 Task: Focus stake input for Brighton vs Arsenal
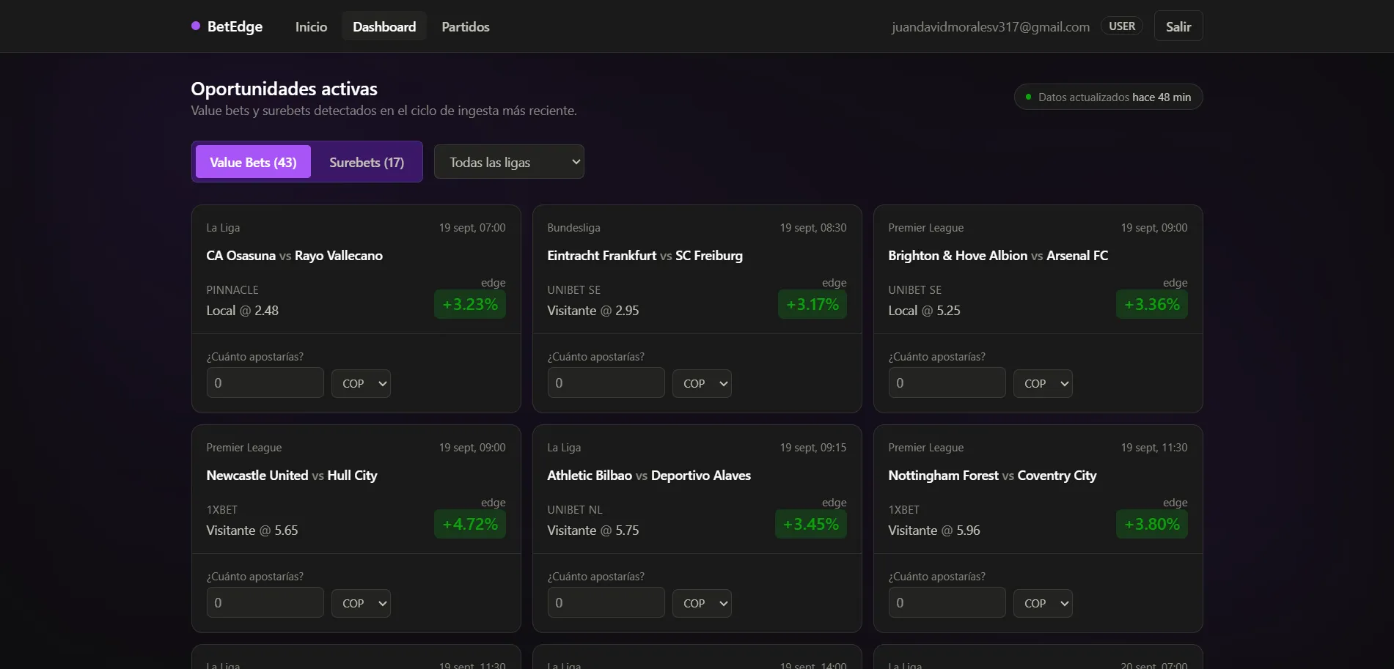click(947, 383)
